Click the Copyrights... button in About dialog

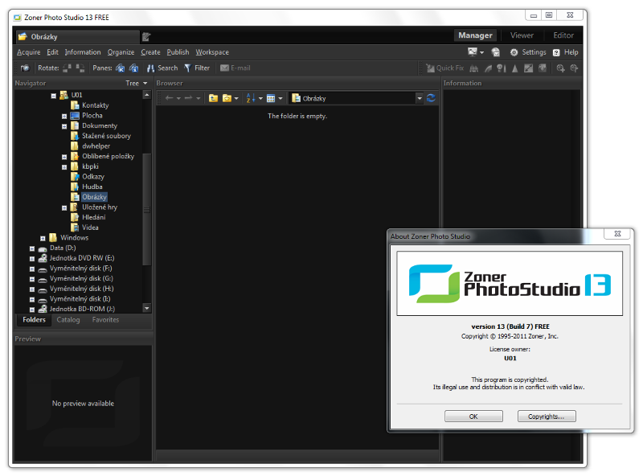point(547,416)
